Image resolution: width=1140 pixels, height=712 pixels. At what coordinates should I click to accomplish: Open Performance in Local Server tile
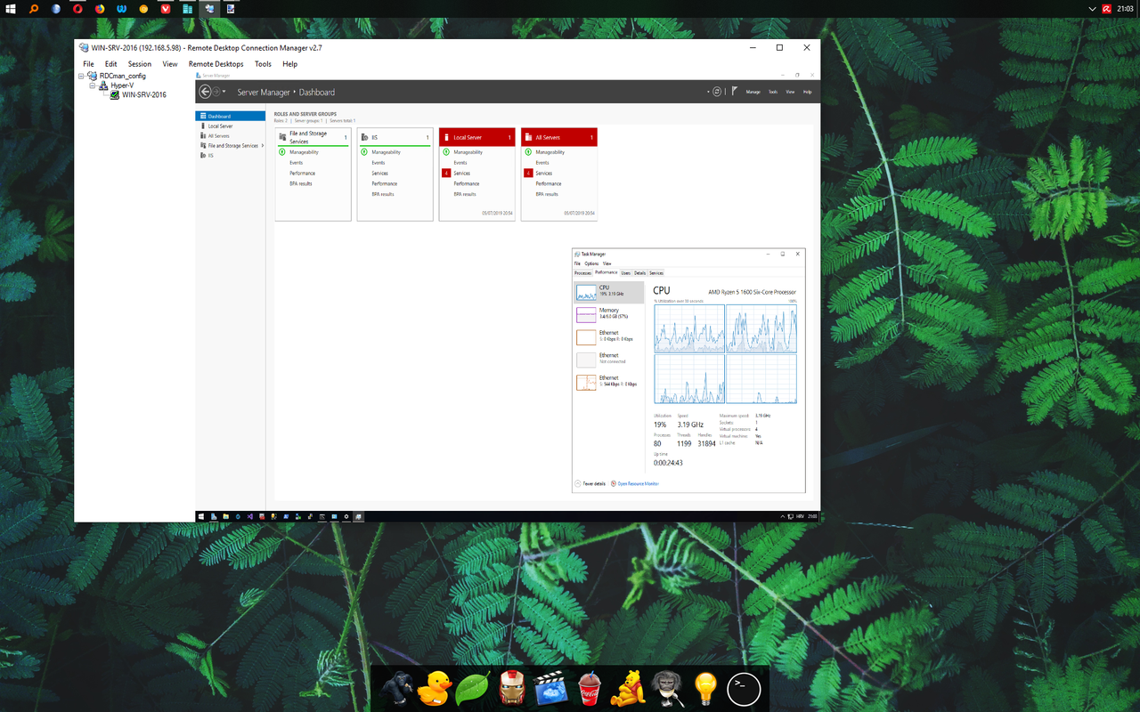(x=467, y=183)
